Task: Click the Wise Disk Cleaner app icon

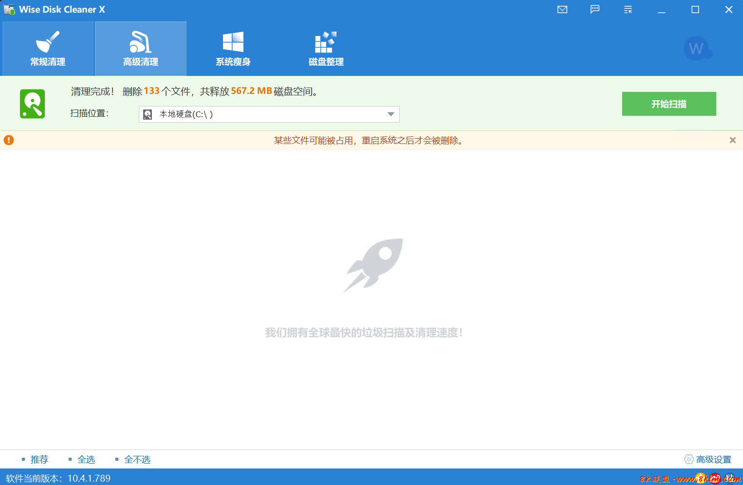Action: [9, 10]
